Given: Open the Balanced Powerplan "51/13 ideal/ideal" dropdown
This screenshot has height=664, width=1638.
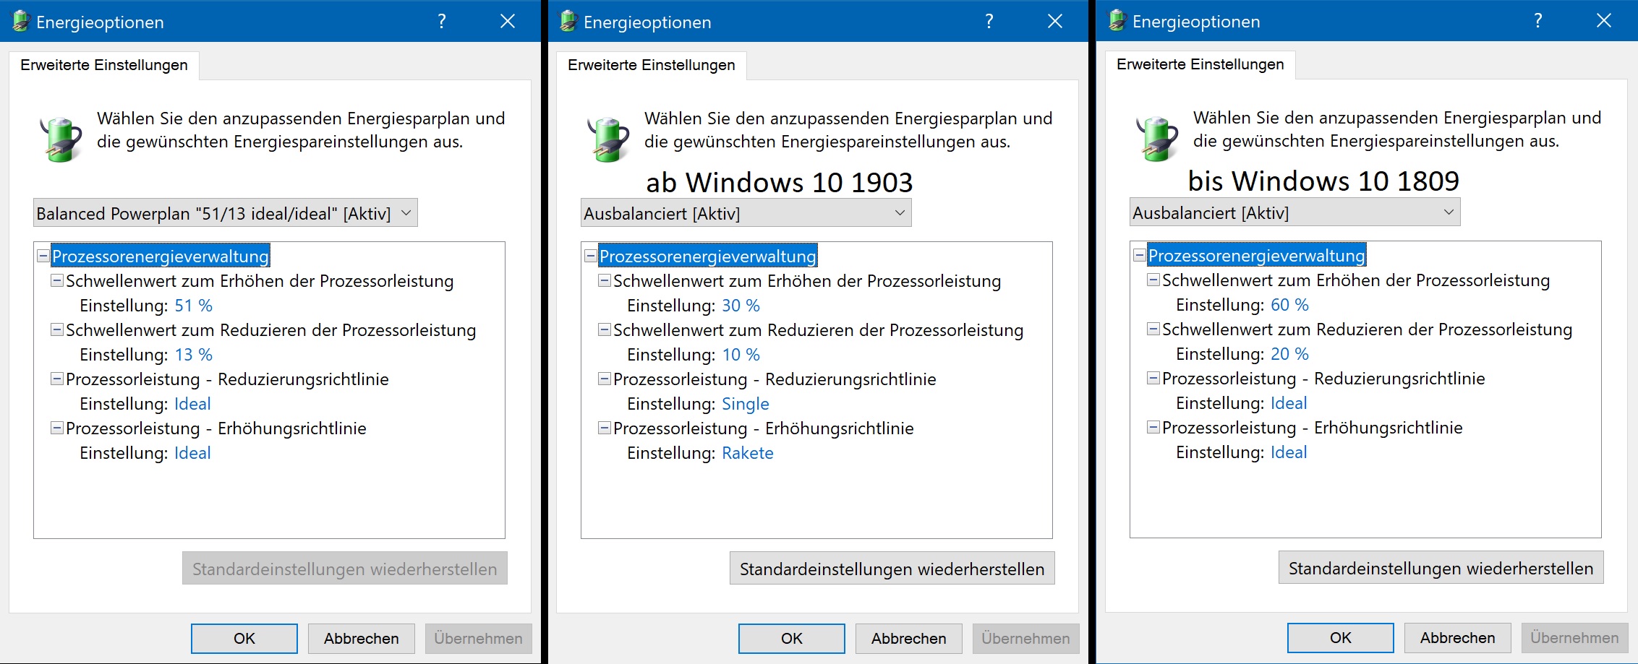Looking at the screenshot, I should [x=226, y=213].
